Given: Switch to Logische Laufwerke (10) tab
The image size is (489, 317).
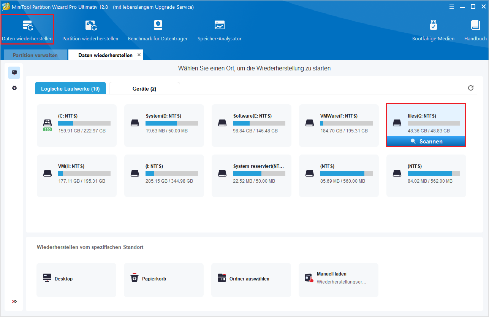Looking at the screenshot, I should click(x=70, y=89).
